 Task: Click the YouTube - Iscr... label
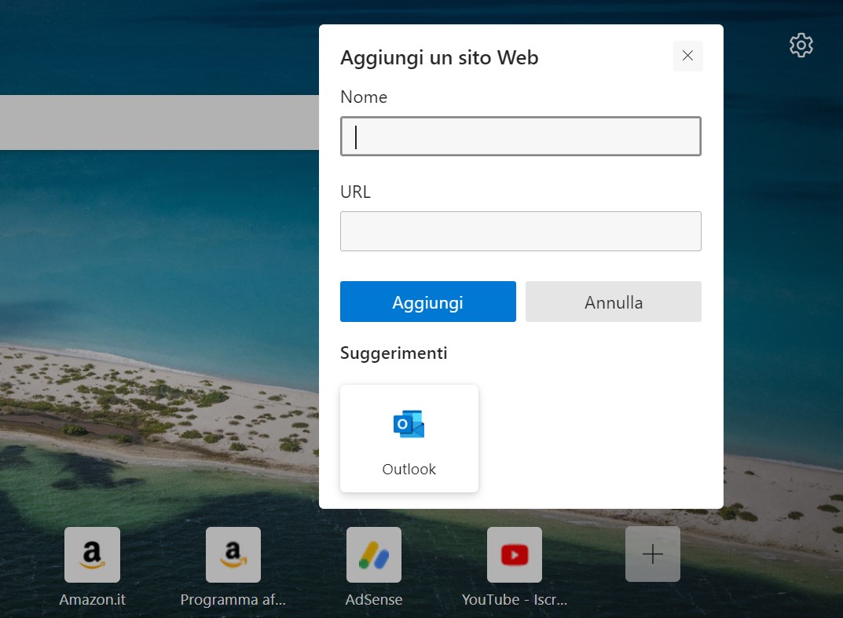click(515, 600)
